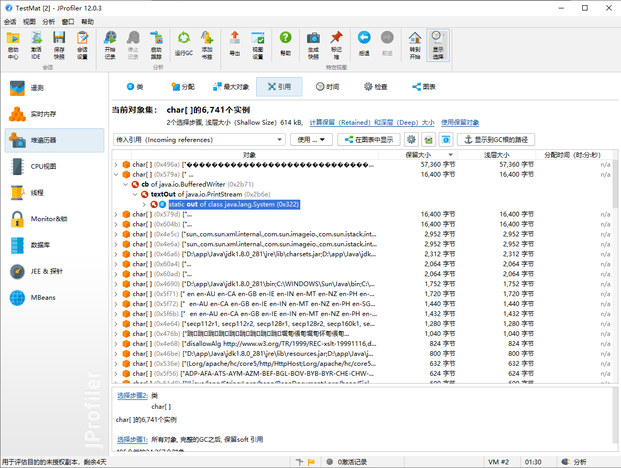Click the blue info icon button

point(445,139)
